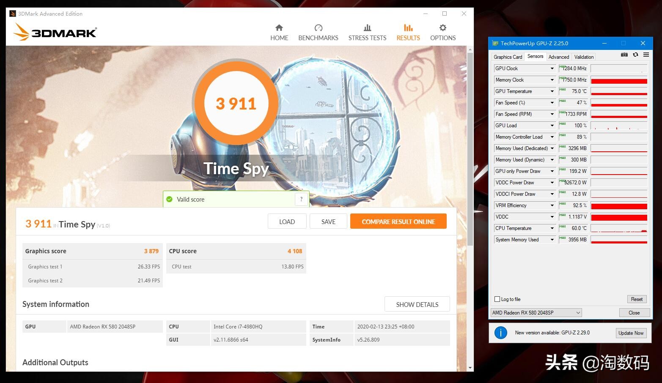Refresh GPU-Z sensor readings
Image resolution: width=662 pixels, height=383 pixels.
[x=635, y=55]
